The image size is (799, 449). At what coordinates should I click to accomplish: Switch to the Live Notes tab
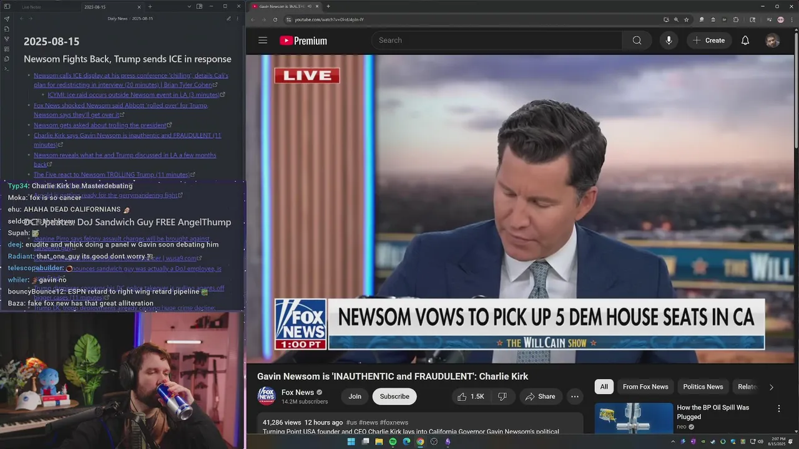point(31,7)
